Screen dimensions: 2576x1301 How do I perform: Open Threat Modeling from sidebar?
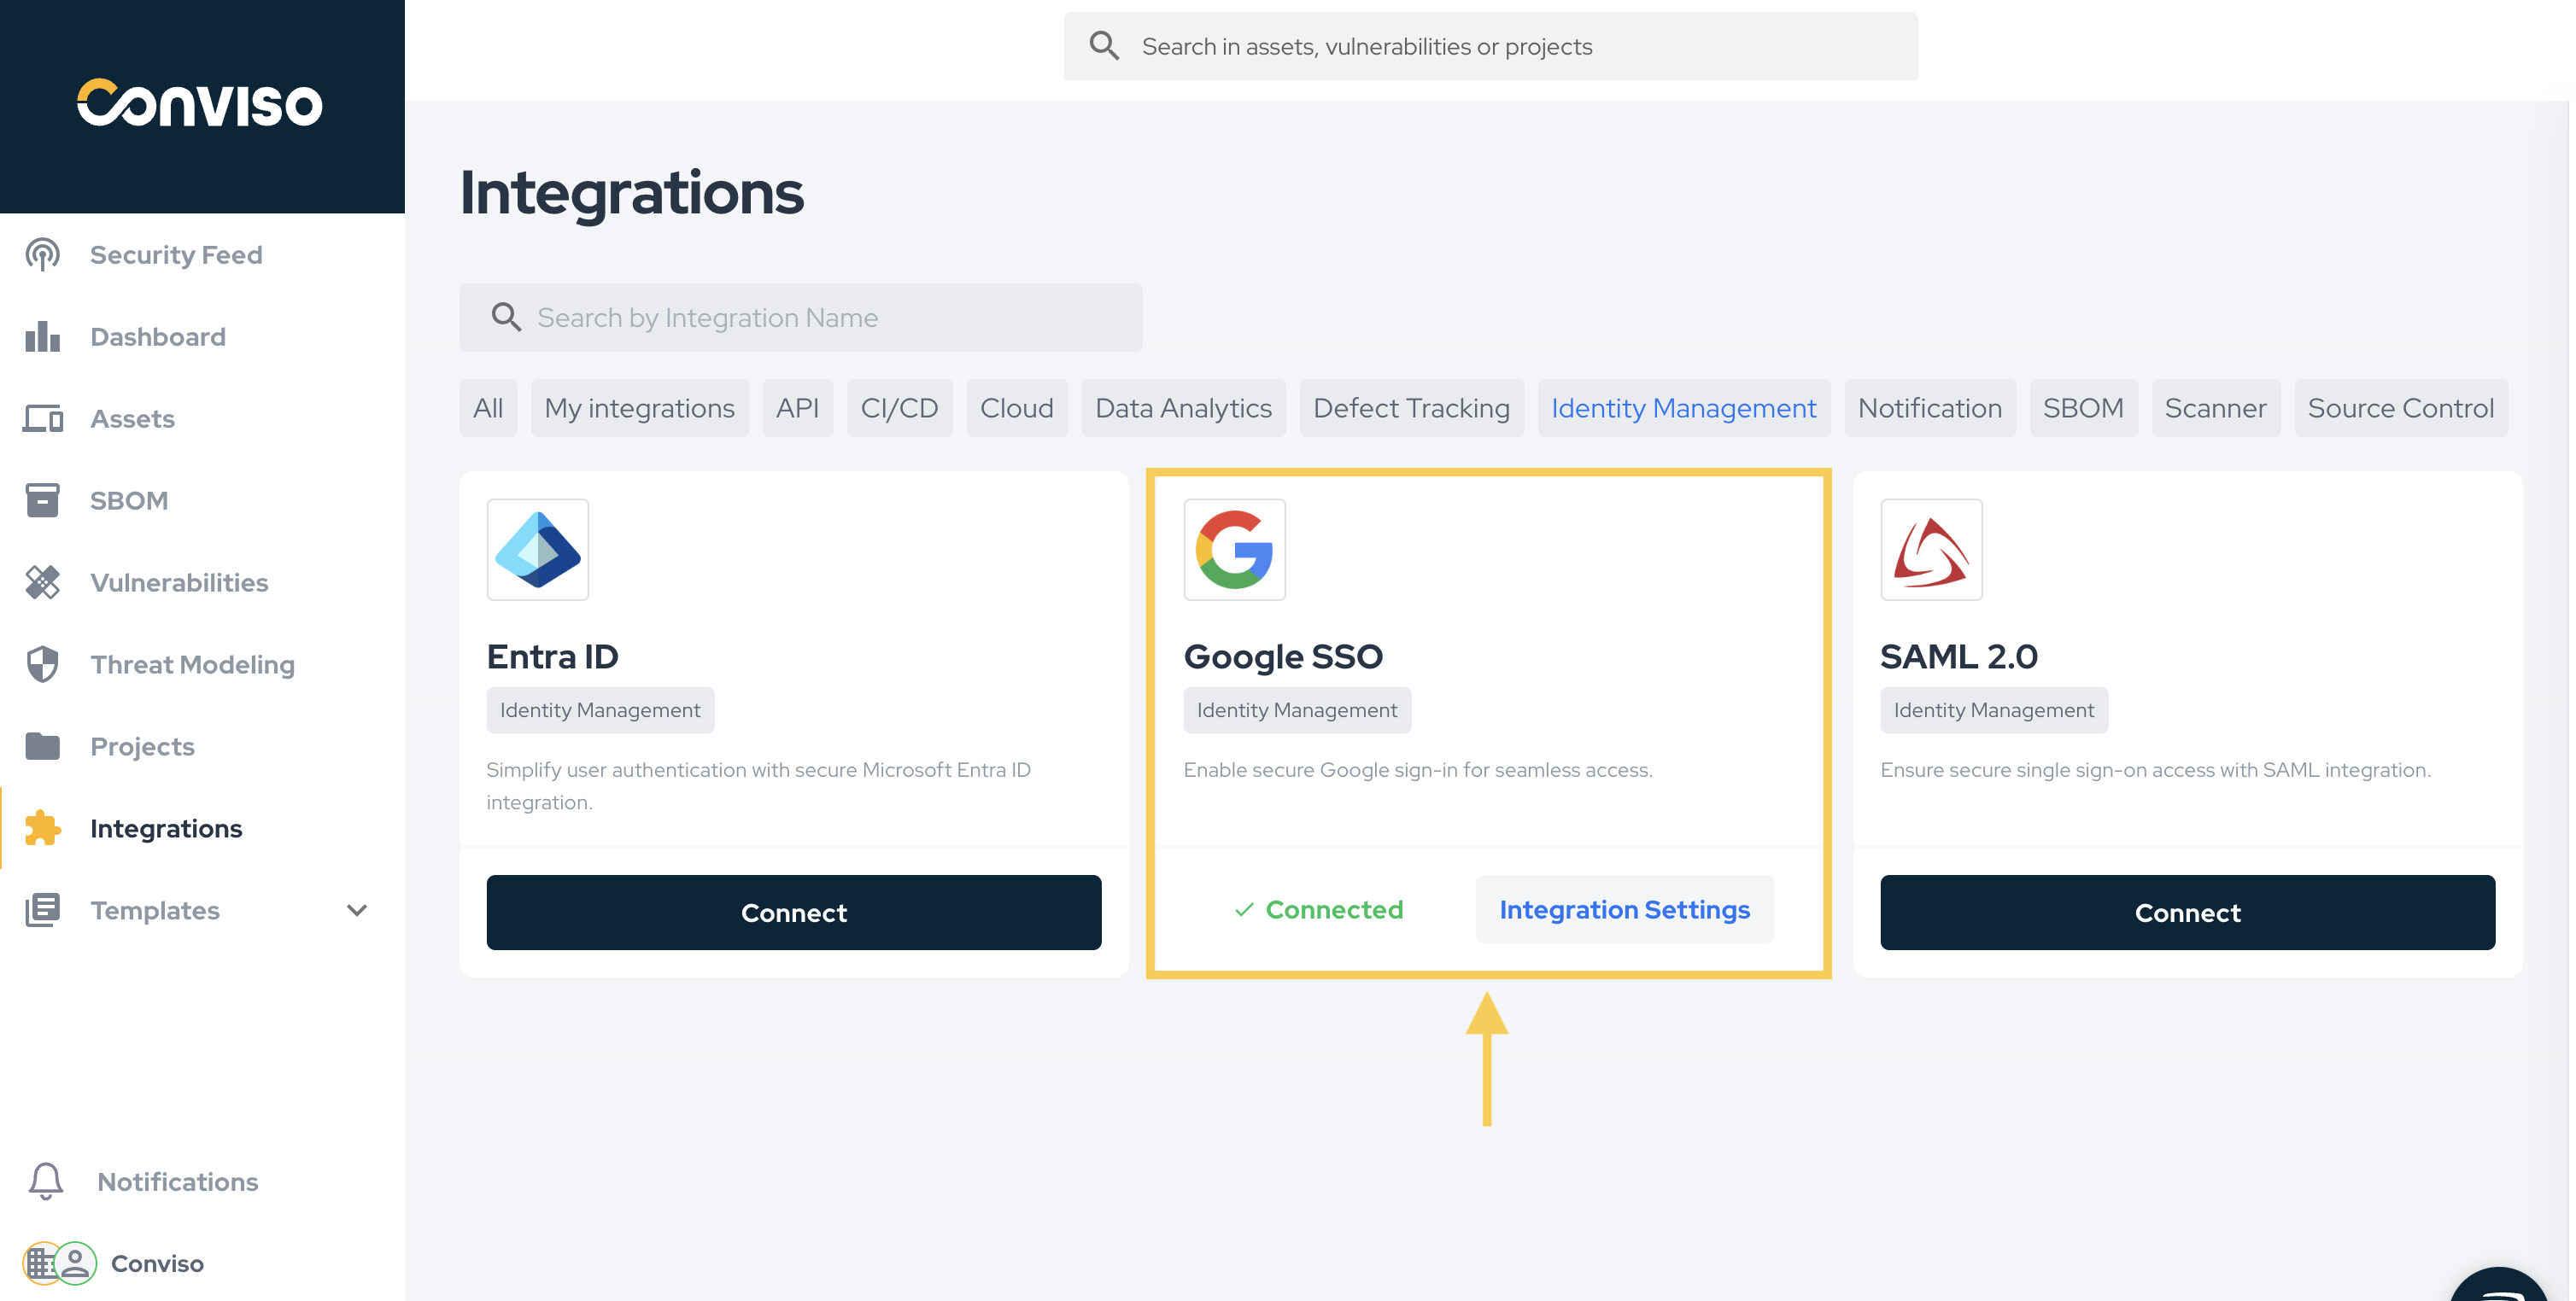tap(192, 664)
